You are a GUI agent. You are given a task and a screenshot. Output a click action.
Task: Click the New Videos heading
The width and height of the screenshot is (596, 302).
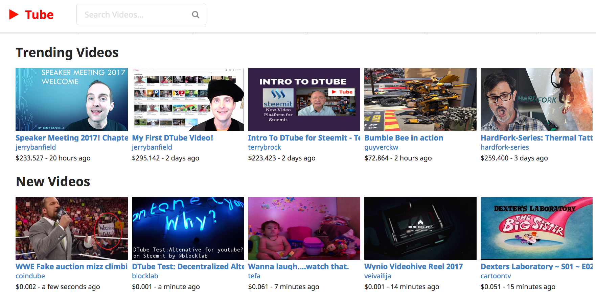tap(53, 182)
